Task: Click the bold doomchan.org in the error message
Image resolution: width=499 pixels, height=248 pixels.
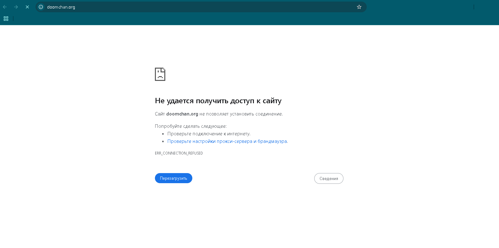Action: pyautogui.click(x=182, y=114)
